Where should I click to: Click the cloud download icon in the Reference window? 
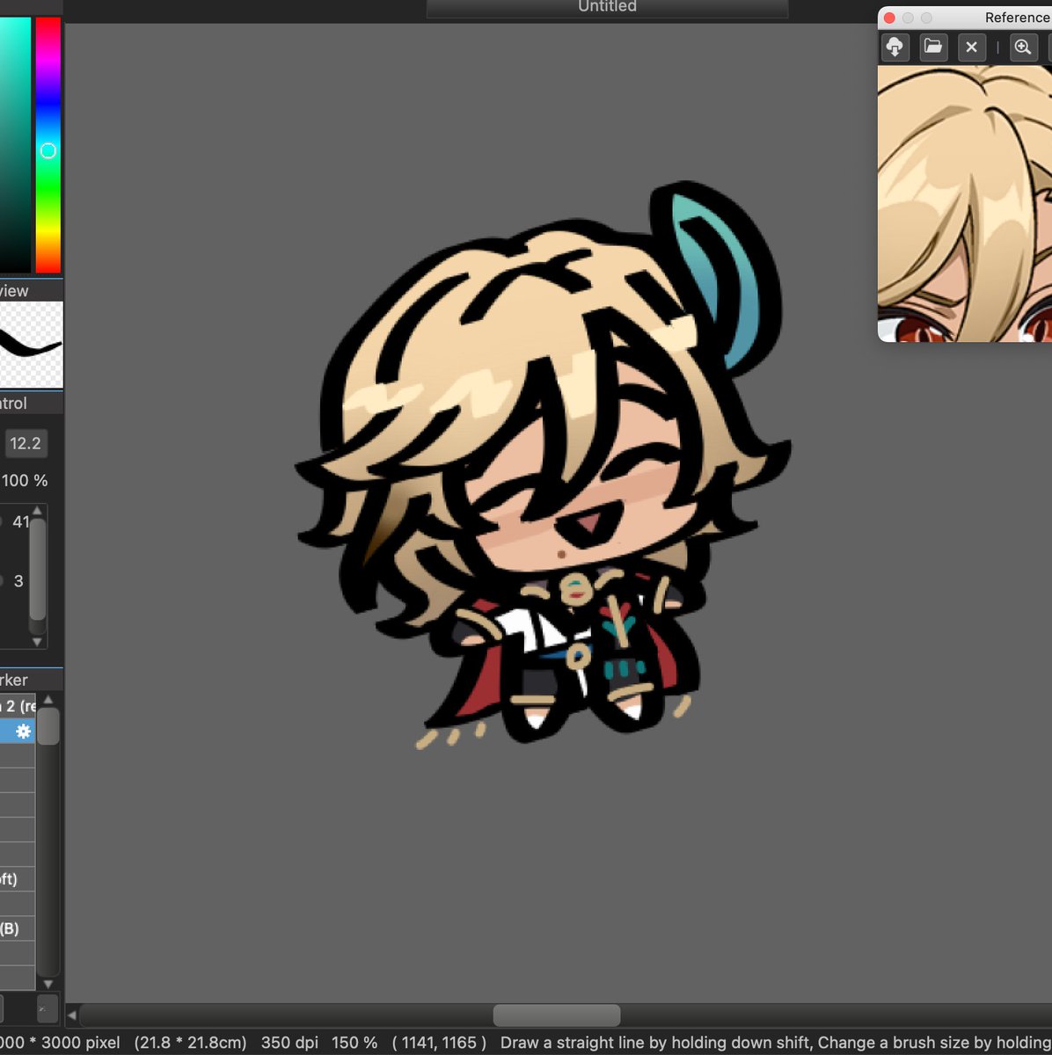[895, 47]
